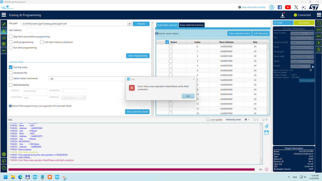Screen dimensions: 322x181
Task: Tick the Full Flash memory checksum checkbox
Action: [42, 42]
